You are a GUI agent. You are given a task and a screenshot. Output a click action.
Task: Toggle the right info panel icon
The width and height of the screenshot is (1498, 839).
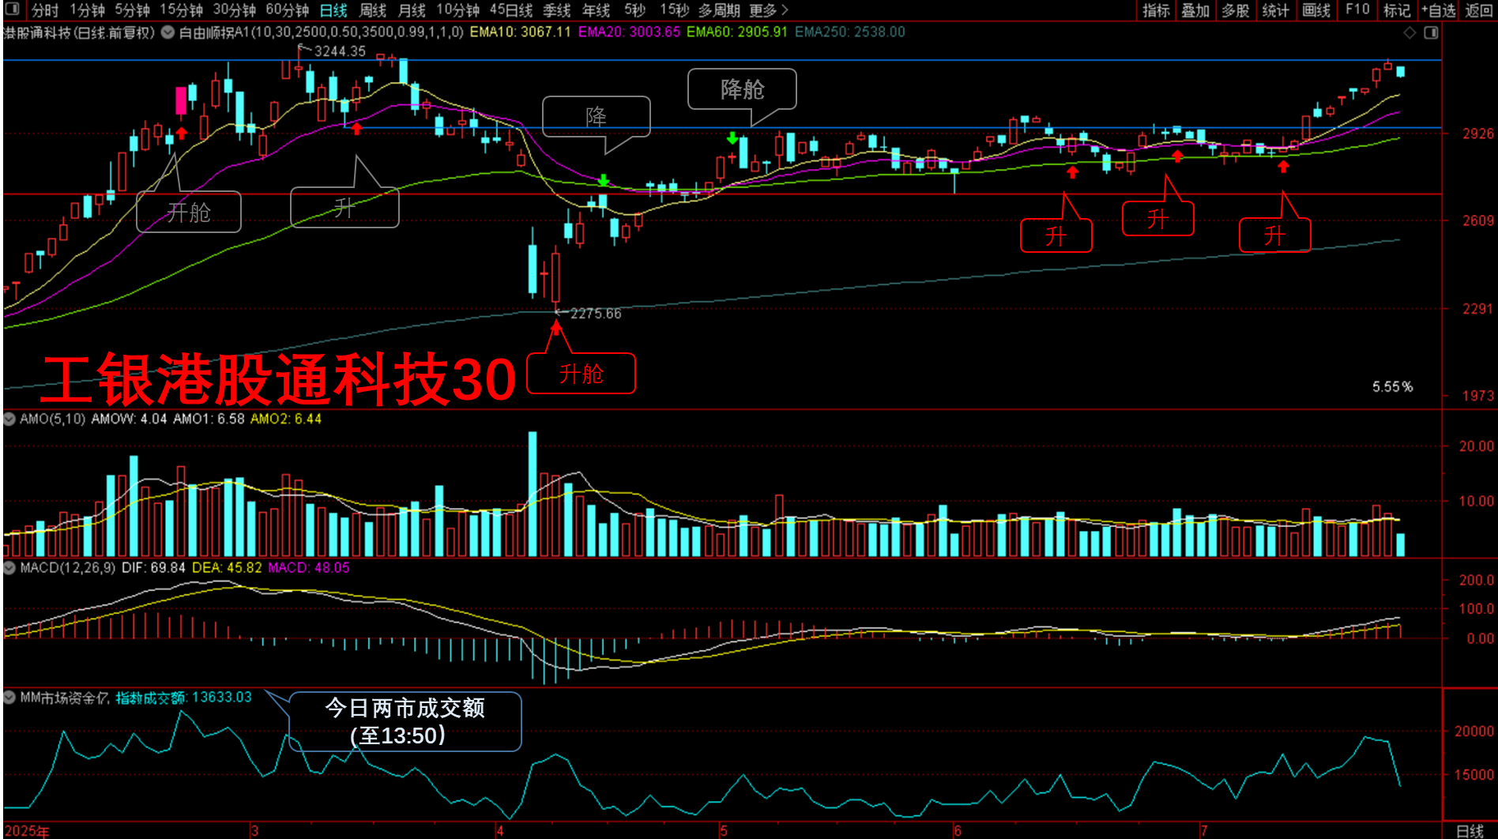pos(1431,32)
